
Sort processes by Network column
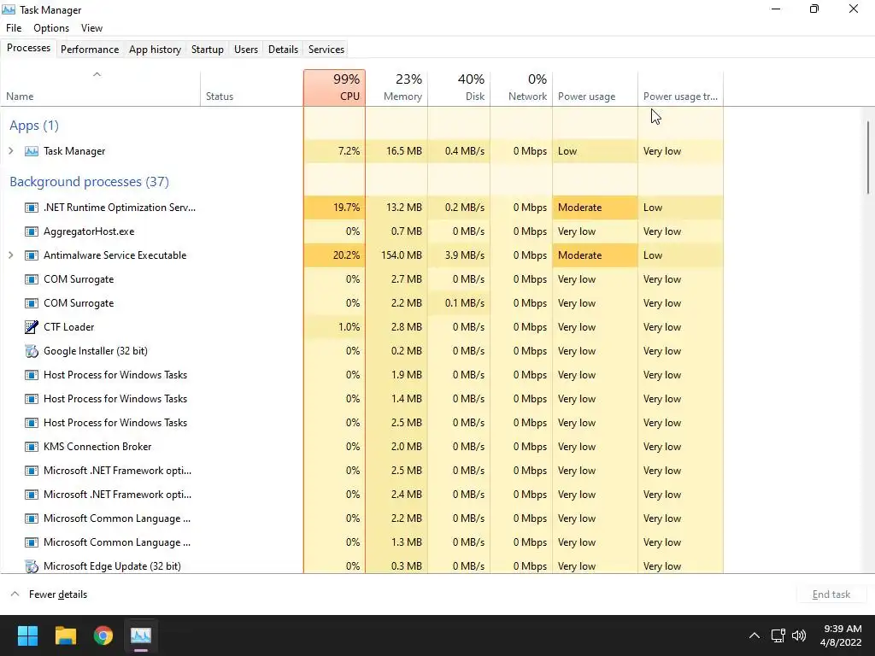[521, 88]
